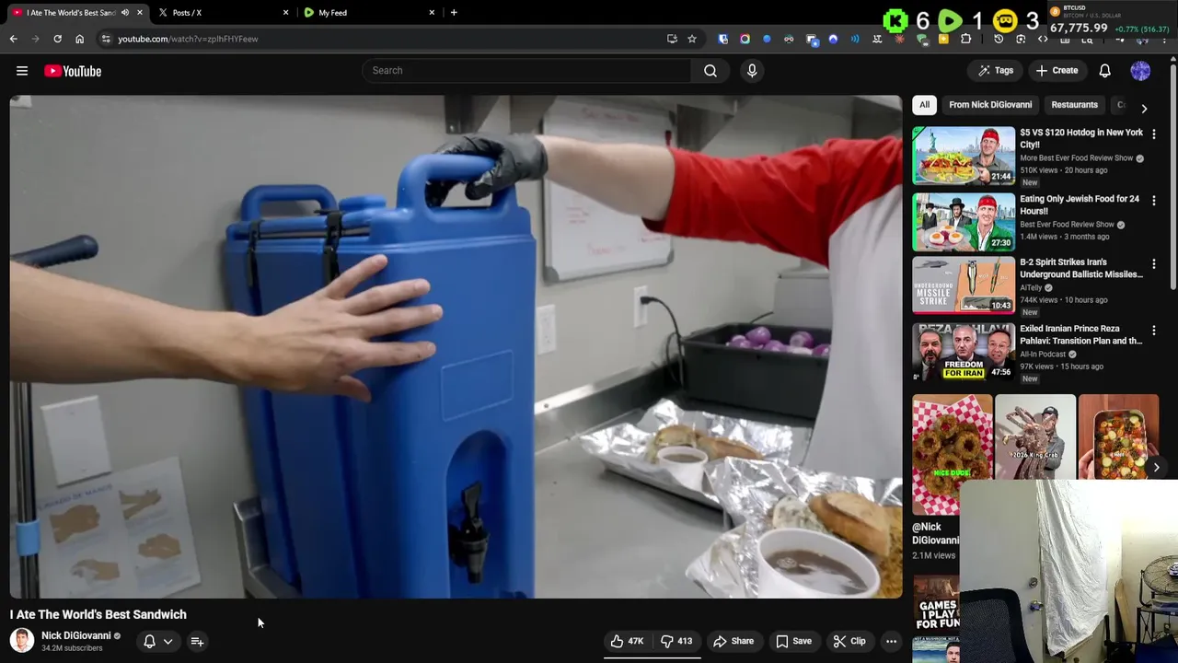This screenshot has height=663, width=1178.
Task: Click the Tags extension button
Action: [996, 71]
